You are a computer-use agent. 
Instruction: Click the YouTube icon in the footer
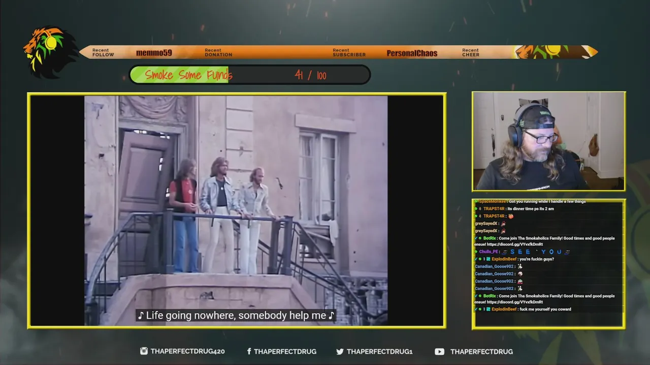coord(439,351)
